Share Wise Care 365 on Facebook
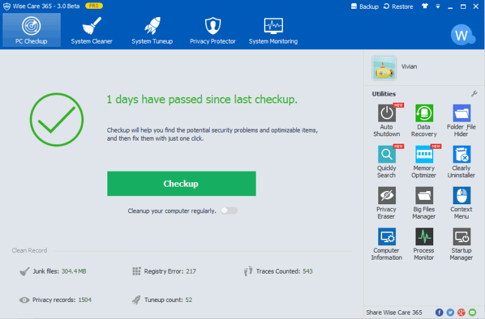The image size is (485, 319). (x=439, y=312)
